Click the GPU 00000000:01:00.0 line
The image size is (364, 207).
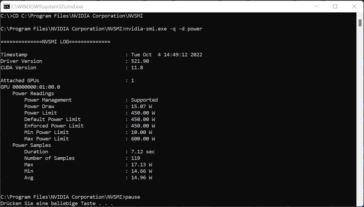(30, 87)
